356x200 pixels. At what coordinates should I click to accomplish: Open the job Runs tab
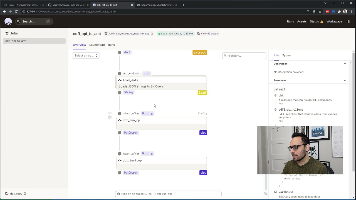tap(111, 45)
